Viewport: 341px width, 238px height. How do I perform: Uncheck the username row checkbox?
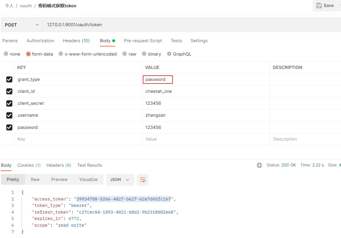coord(9,115)
